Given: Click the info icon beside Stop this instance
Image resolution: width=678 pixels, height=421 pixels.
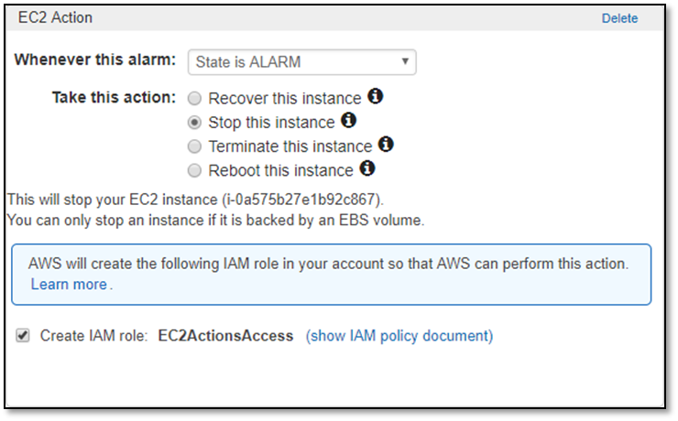Looking at the screenshot, I should 348,120.
